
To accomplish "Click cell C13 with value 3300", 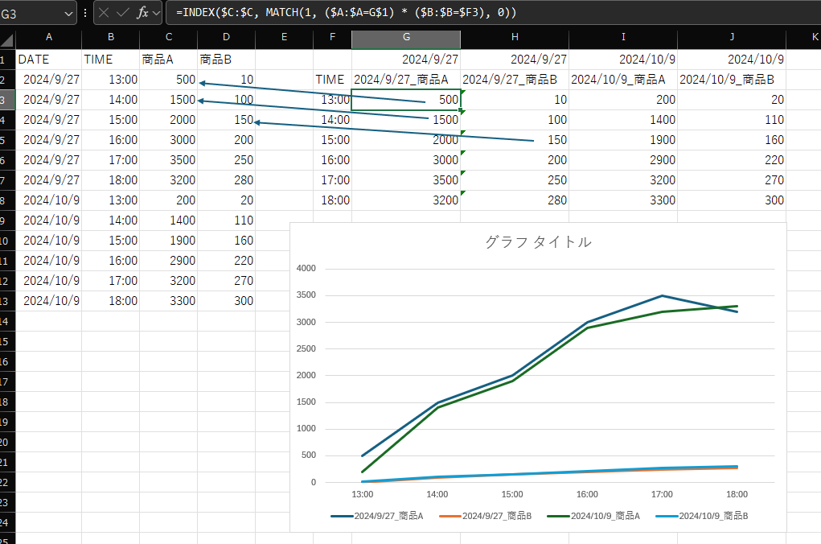I will pos(169,301).
